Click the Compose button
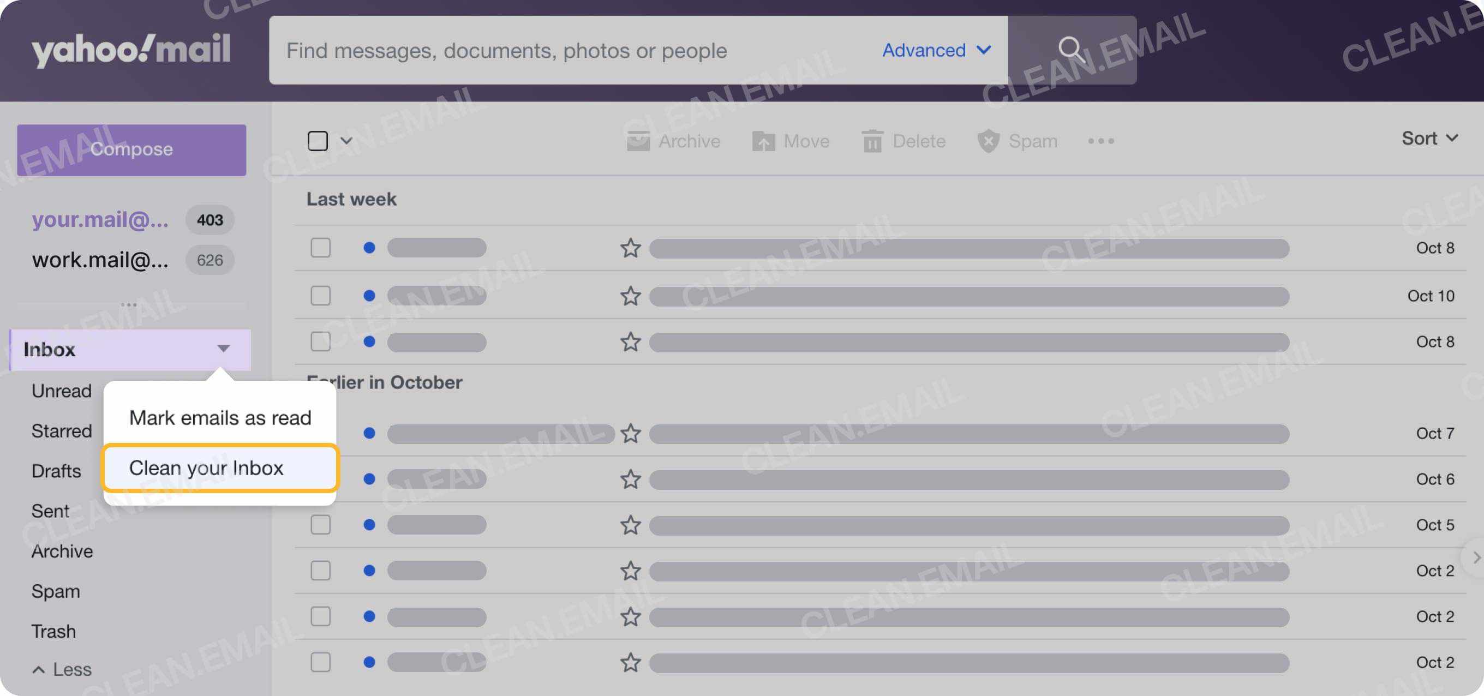The image size is (1484, 696). tap(131, 149)
